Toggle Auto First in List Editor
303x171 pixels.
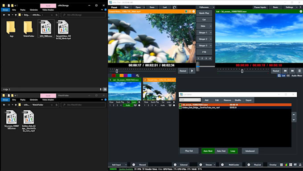click(221, 151)
